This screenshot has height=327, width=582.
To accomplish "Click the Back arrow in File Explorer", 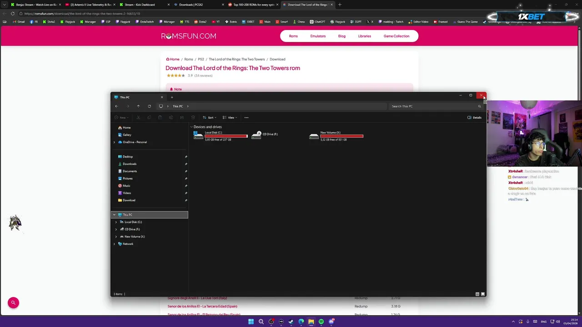I will 116,106.
